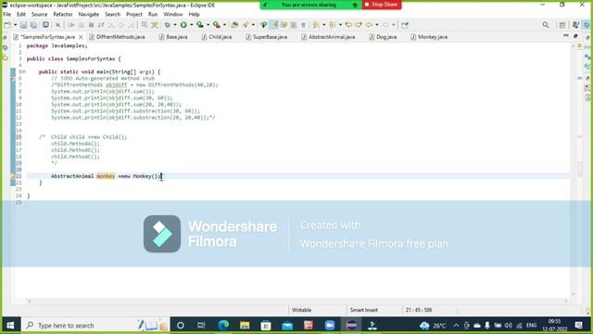
Task: Open the Run menu
Action: (153, 15)
